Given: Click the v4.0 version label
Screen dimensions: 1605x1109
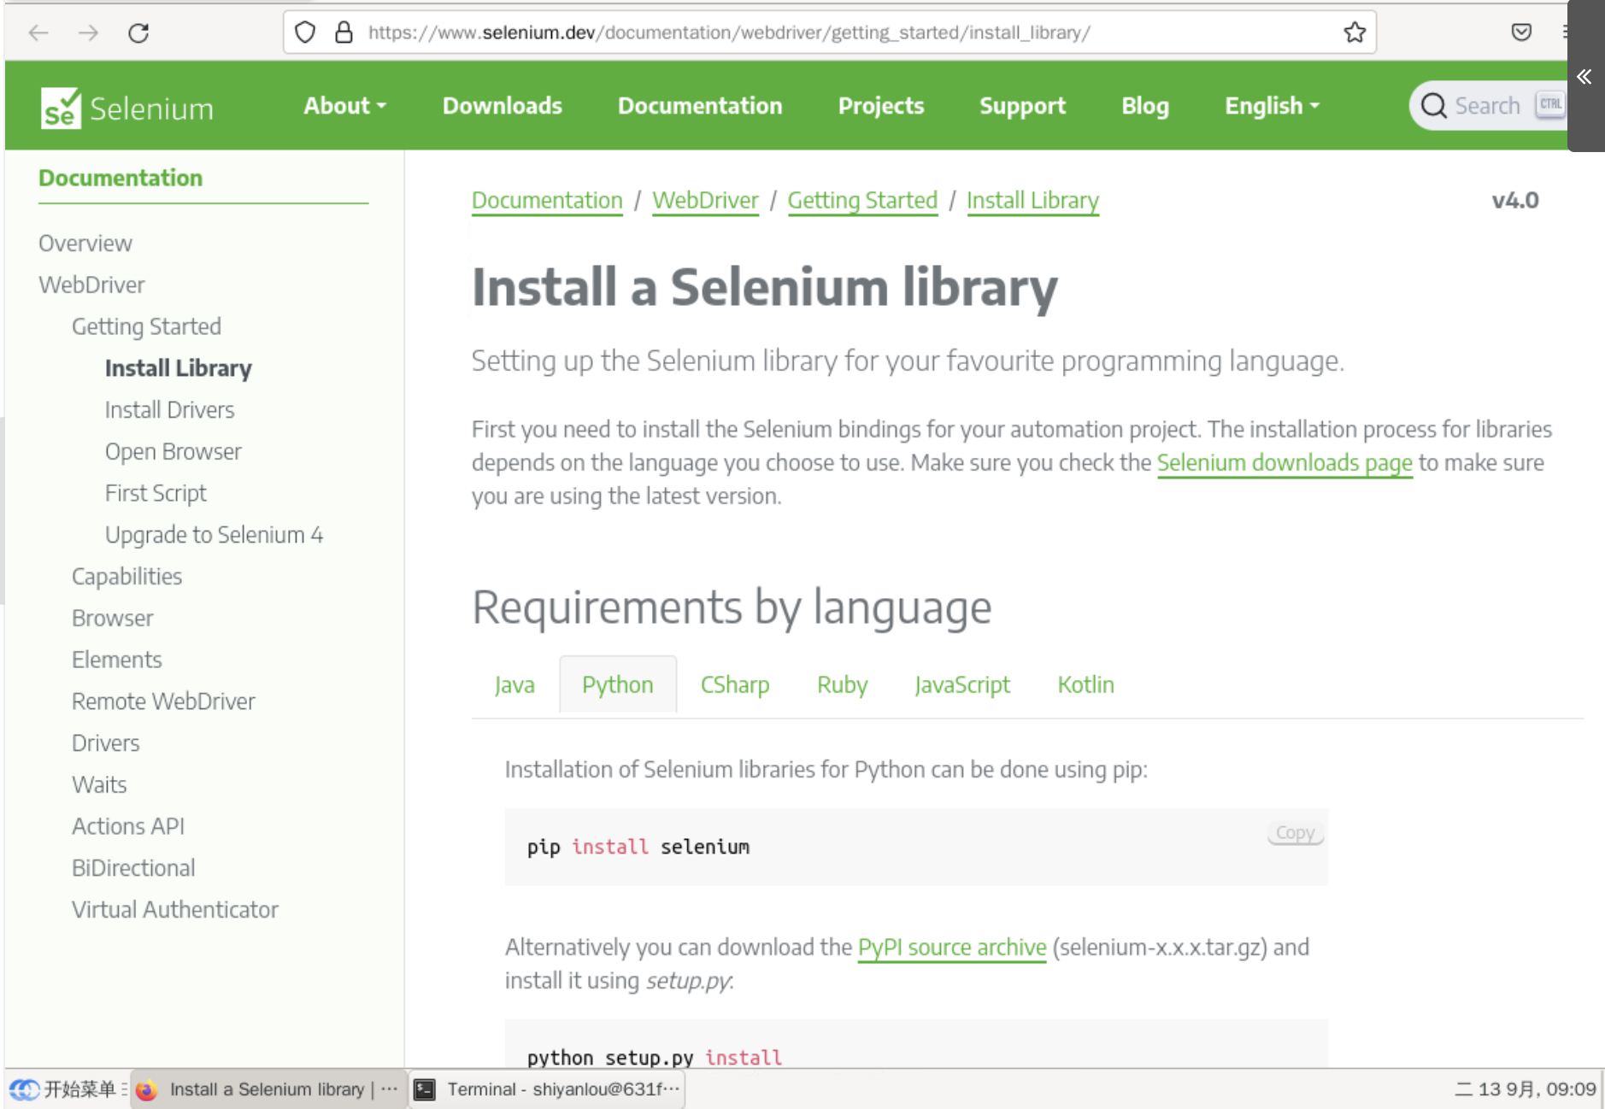Looking at the screenshot, I should (x=1514, y=201).
